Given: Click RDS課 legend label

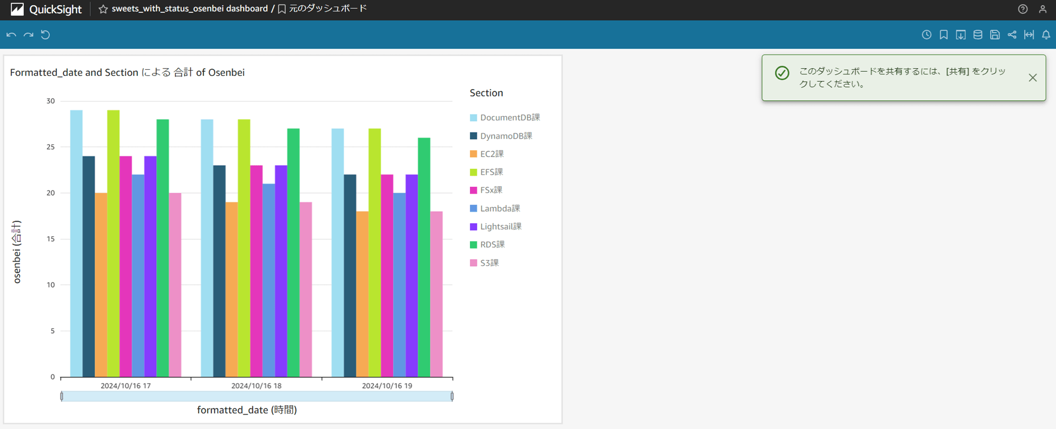Looking at the screenshot, I should coord(493,244).
